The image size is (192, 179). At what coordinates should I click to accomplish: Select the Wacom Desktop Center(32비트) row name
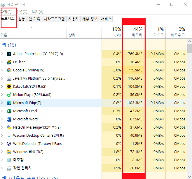[39, 136]
